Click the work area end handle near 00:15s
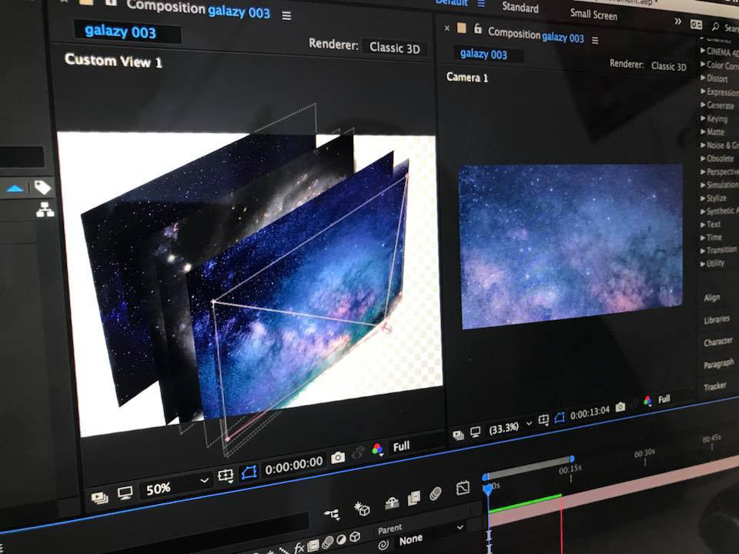739x554 pixels. point(572,459)
